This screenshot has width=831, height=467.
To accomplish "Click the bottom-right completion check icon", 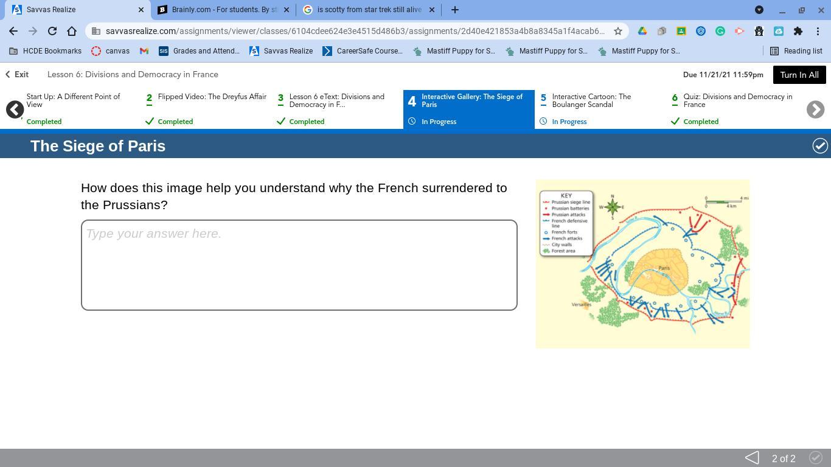I will click(x=816, y=458).
